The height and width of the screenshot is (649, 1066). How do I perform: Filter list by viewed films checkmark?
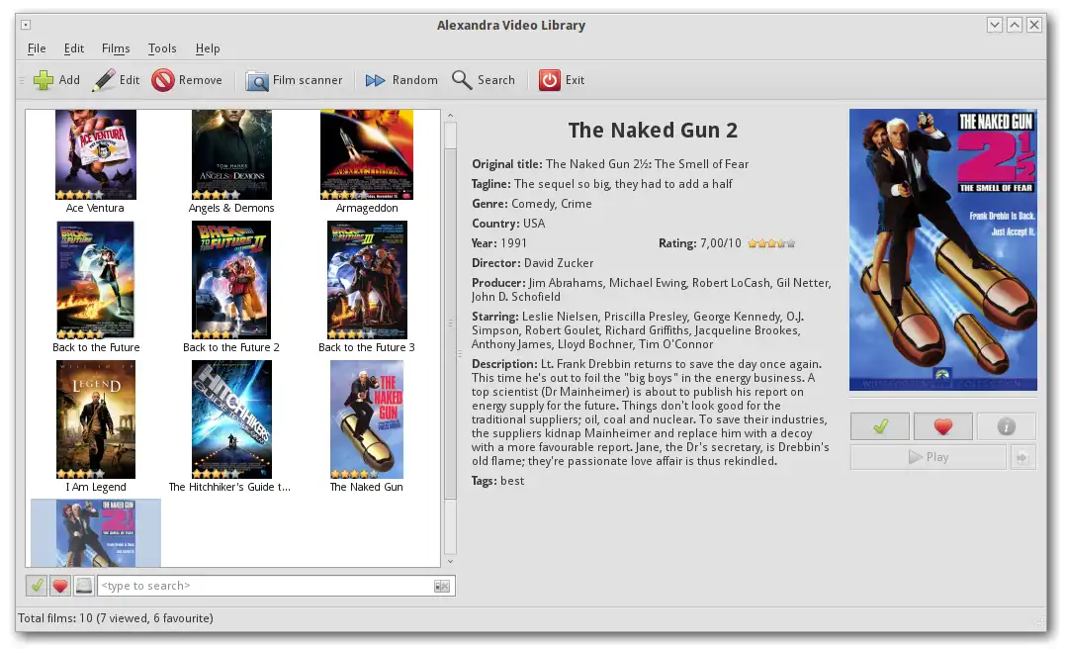point(37,586)
